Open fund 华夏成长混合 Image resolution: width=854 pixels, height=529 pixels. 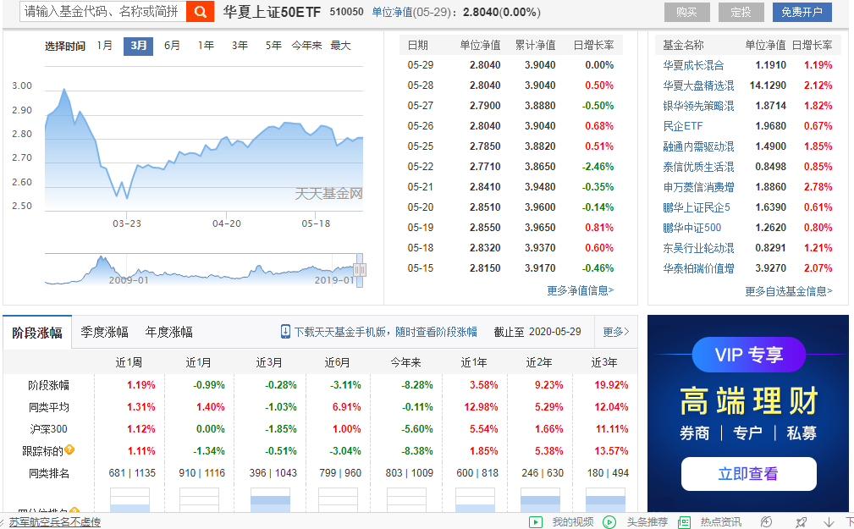[x=693, y=65]
